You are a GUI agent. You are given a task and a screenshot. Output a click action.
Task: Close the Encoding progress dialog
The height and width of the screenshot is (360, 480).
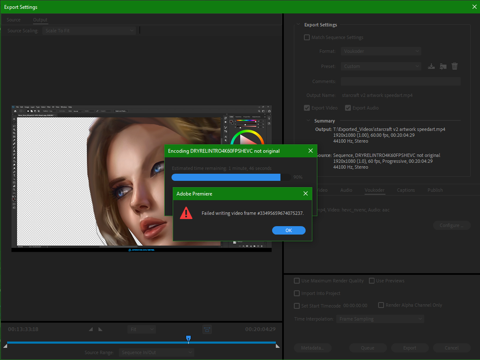[310, 151]
